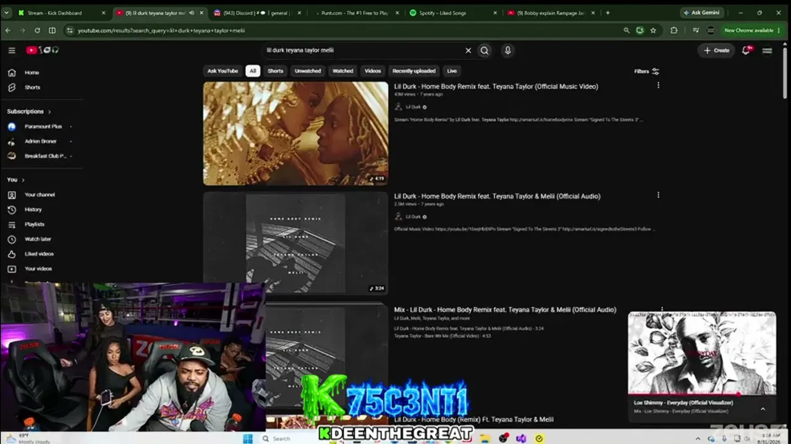Click the Ask Gemini button
This screenshot has height=444, width=791.
click(x=701, y=12)
